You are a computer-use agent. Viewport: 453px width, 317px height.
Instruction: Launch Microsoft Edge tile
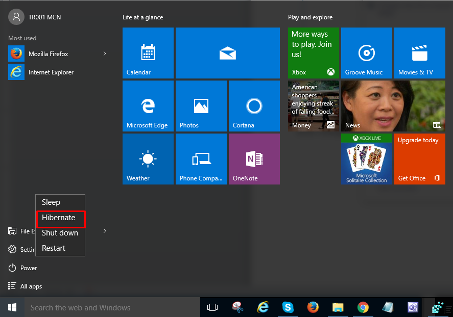point(148,106)
